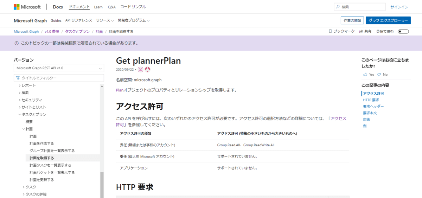
Task: Click the Microsoft logo icon
Action: click(17, 7)
